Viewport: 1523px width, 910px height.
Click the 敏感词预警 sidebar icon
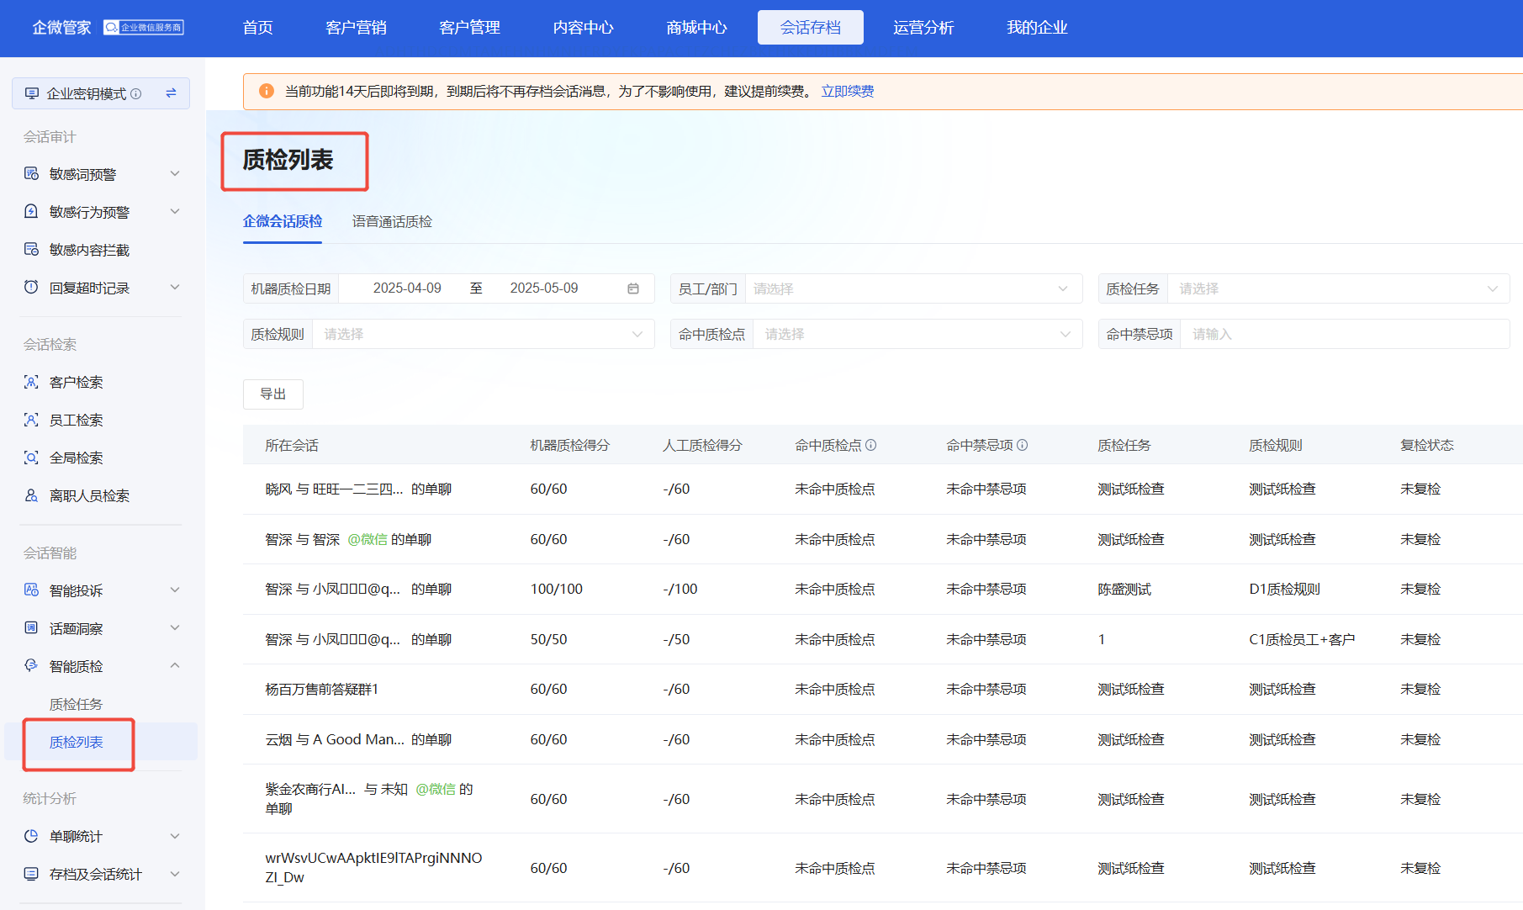pos(31,174)
